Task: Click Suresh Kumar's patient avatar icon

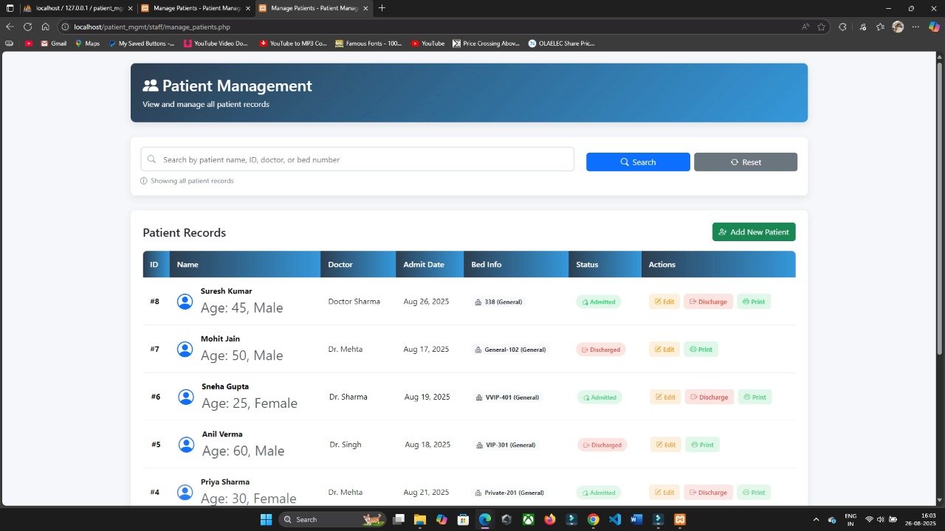Action: click(185, 302)
